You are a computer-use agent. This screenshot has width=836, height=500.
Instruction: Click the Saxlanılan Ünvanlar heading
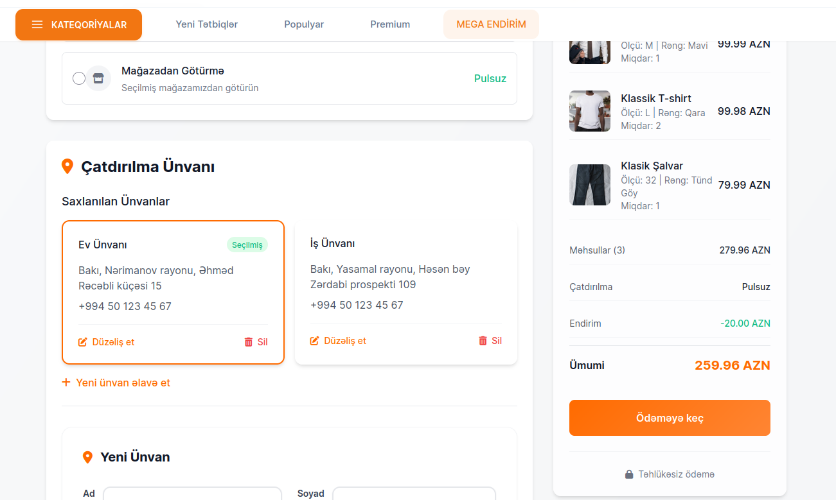(x=116, y=202)
